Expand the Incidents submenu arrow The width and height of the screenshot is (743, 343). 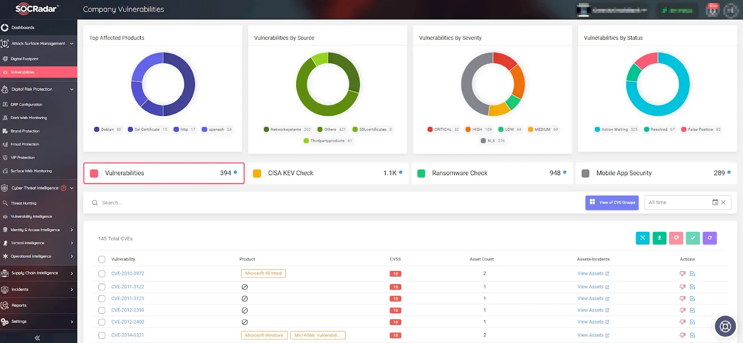pyautogui.click(x=72, y=289)
